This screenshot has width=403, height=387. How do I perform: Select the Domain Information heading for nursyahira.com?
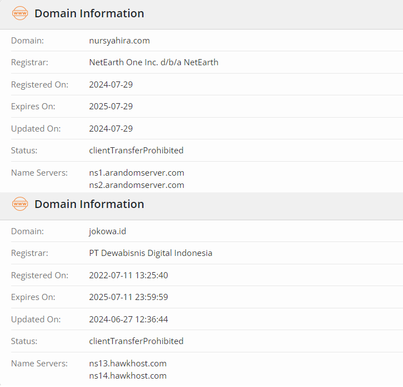coord(89,13)
